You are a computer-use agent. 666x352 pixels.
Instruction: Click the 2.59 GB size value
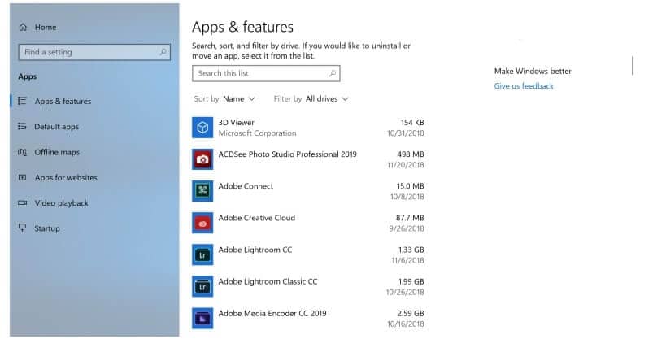click(x=411, y=313)
